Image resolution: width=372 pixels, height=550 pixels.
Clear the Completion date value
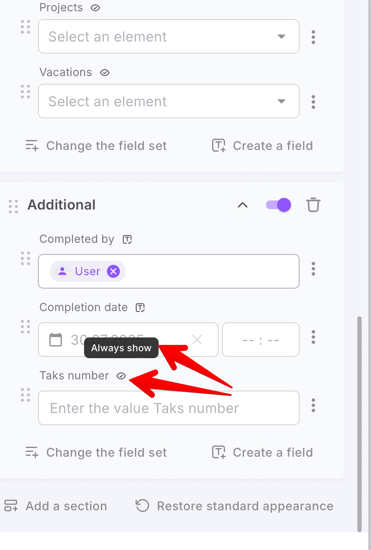(x=197, y=340)
